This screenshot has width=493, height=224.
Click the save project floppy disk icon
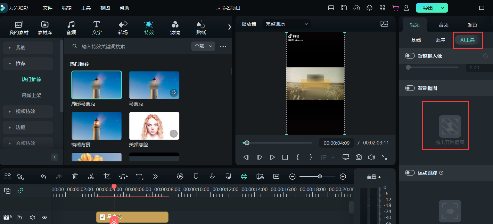click(x=344, y=8)
